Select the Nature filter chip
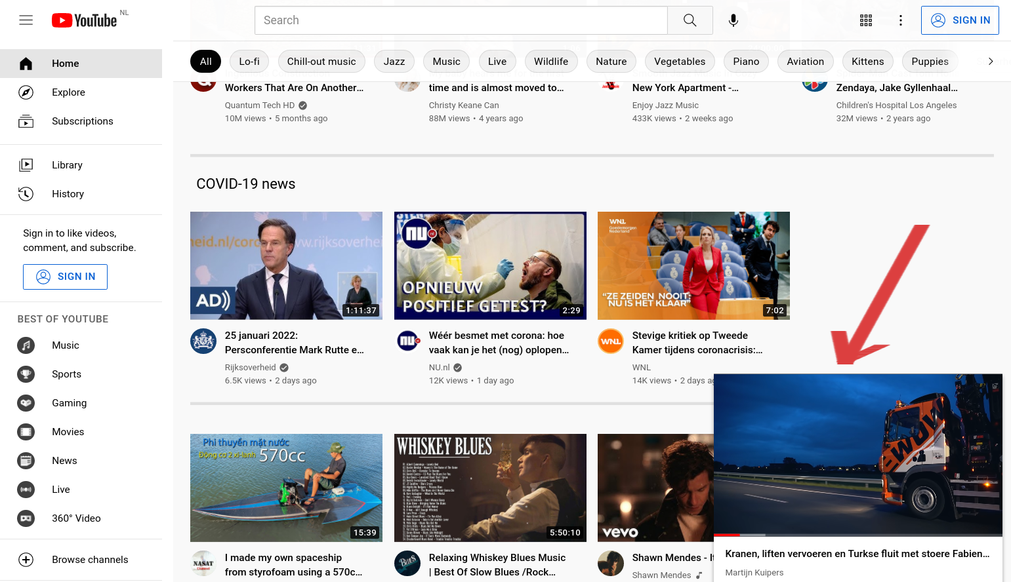The image size is (1011, 582). coord(611,62)
